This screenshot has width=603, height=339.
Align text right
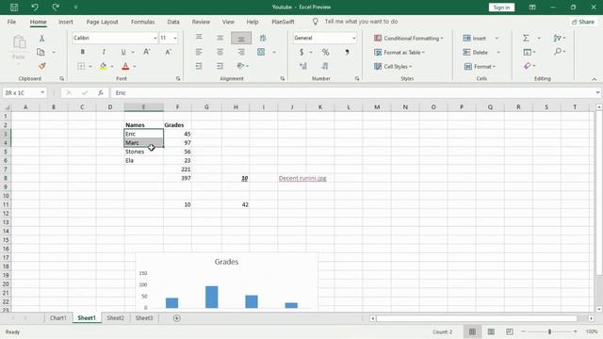241,52
